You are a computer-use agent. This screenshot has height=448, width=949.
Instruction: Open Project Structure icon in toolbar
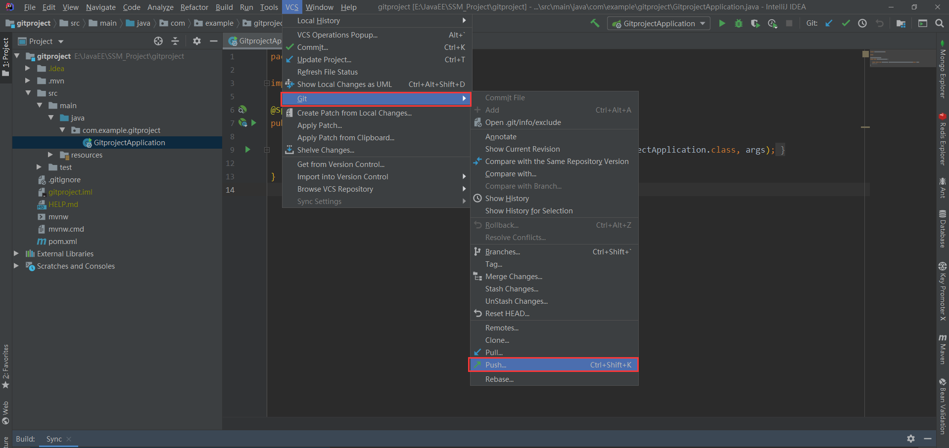(x=901, y=23)
